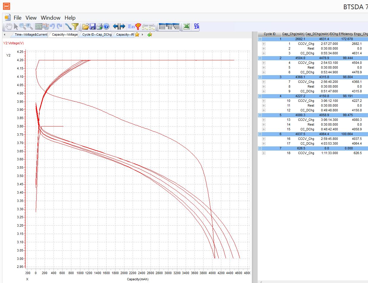The image size is (368, 283).
Task: Click the horizontal scrollbar under the table
Action: click(x=313, y=282)
